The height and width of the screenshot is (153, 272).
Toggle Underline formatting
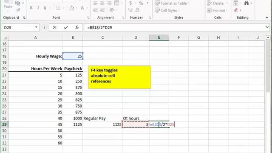[45, 8]
